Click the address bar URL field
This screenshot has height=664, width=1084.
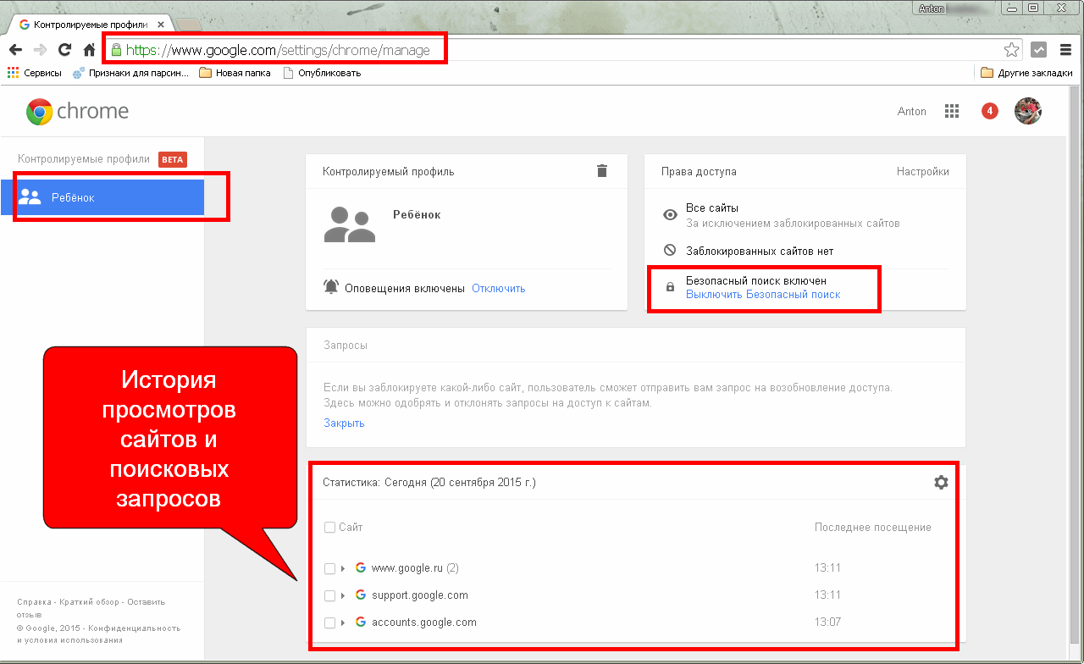pyautogui.click(x=559, y=50)
